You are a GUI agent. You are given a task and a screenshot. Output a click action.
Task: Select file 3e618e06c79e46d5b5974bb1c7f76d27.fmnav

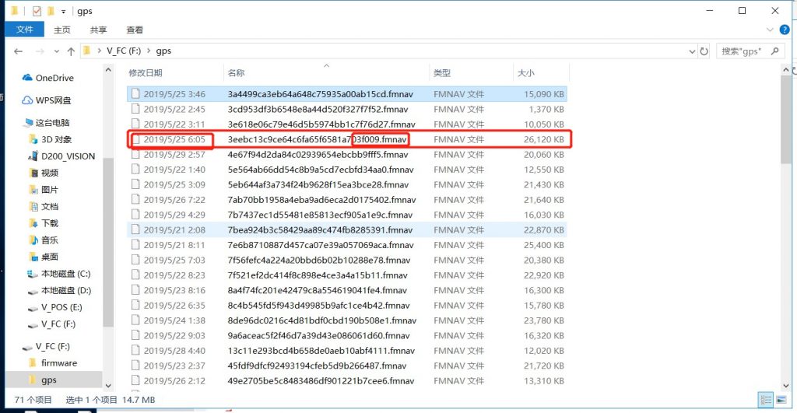pos(346,124)
